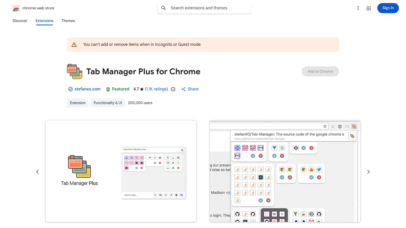Screen dimensions: 406x228
Task: Click Add to Chrome button
Action: pos(320,71)
